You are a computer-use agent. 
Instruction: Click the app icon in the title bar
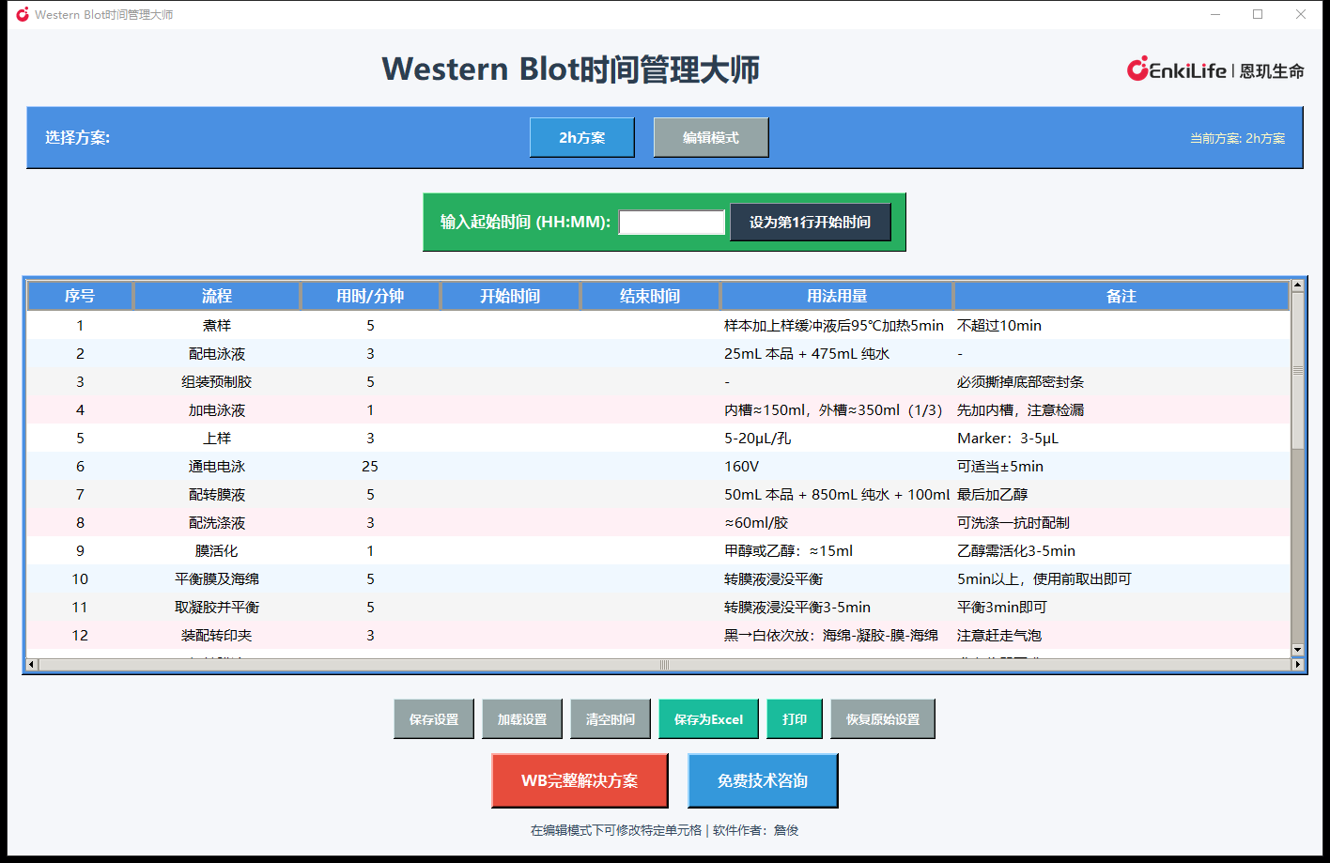click(23, 14)
